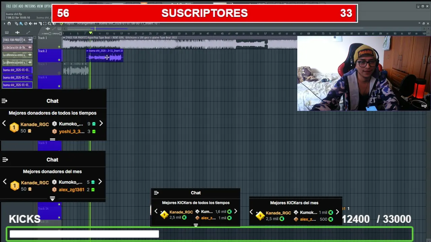Expand monthly donors list with bottom handle

(52, 199)
